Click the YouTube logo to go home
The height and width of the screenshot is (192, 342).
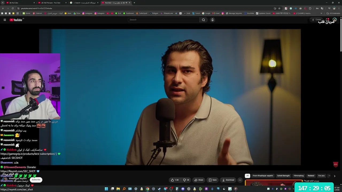[16, 20]
